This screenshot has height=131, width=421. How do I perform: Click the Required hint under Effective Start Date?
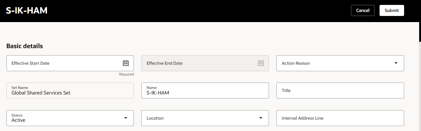(127, 74)
